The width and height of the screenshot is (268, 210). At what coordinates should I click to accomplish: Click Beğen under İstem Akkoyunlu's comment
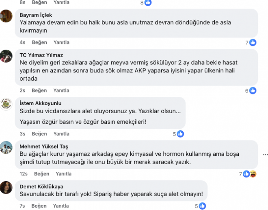point(39,134)
